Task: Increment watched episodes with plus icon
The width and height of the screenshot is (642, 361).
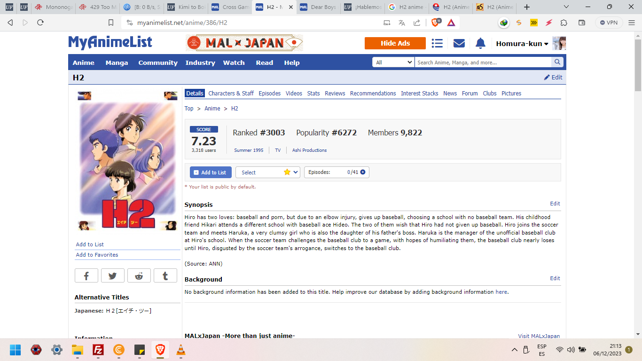Action: (x=363, y=172)
